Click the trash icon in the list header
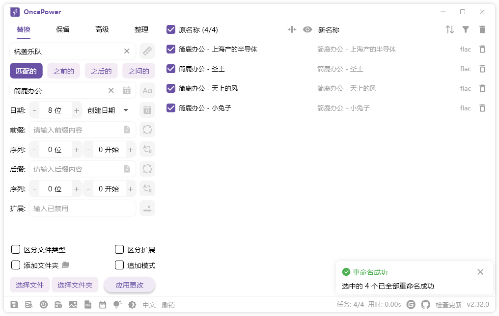499x316 pixels. click(482, 29)
